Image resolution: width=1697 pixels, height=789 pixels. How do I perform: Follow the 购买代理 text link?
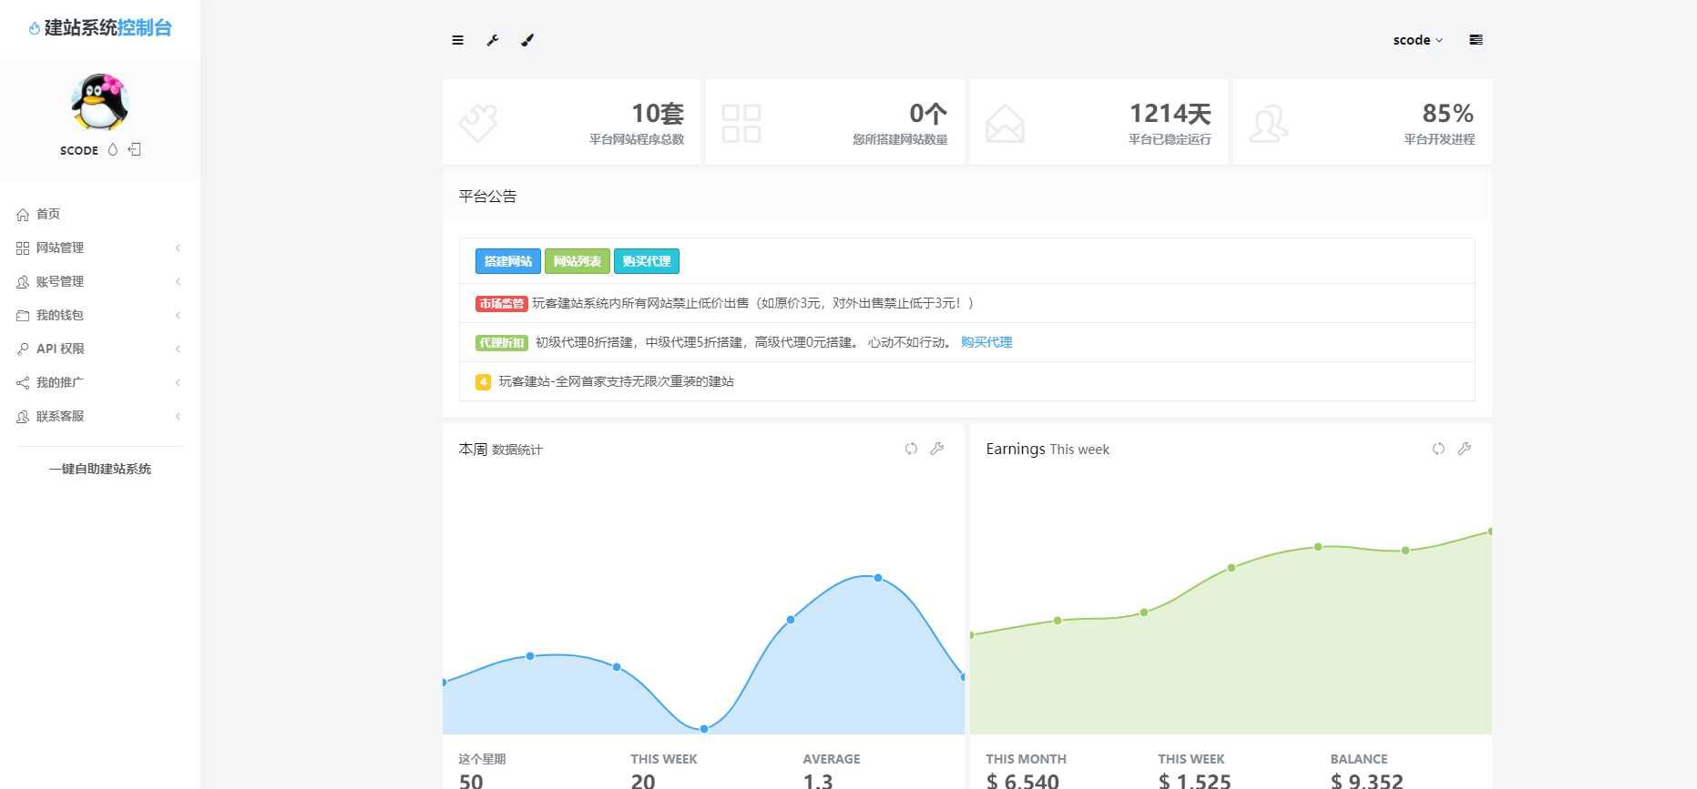click(987, 342)
